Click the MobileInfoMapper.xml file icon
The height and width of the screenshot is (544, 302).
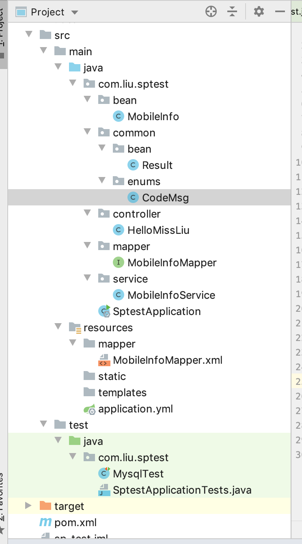coord(104,360)
